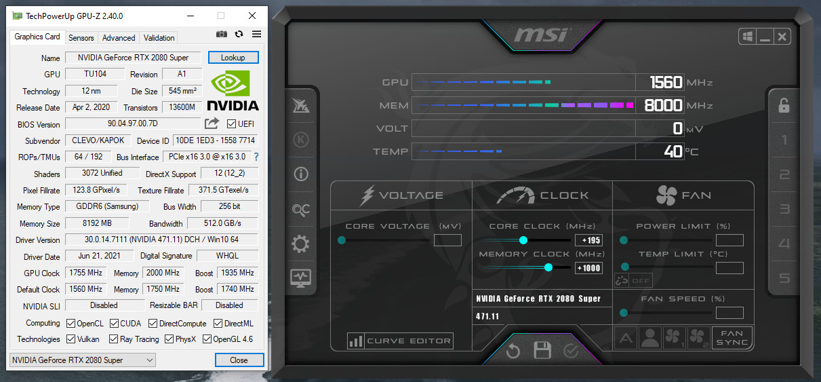Image resolution: width=821 pixels, height=382 pixels.
Task: Toggle the UEFI checkbox
Action: coord(232,123)
